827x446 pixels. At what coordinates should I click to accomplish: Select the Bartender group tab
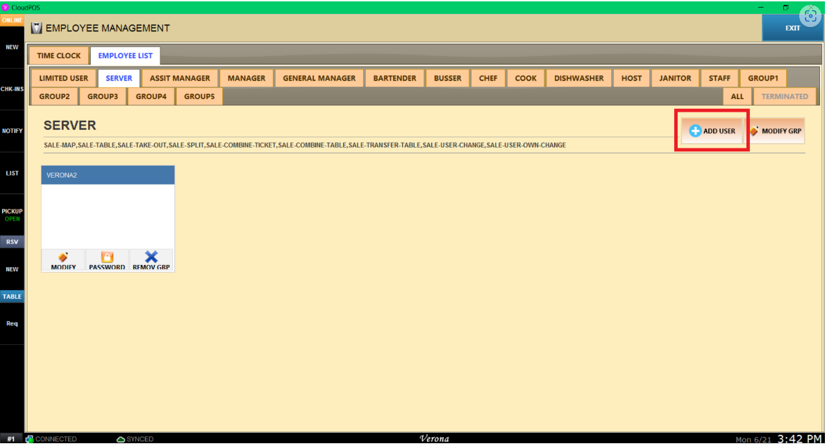[x=394, y=78]
